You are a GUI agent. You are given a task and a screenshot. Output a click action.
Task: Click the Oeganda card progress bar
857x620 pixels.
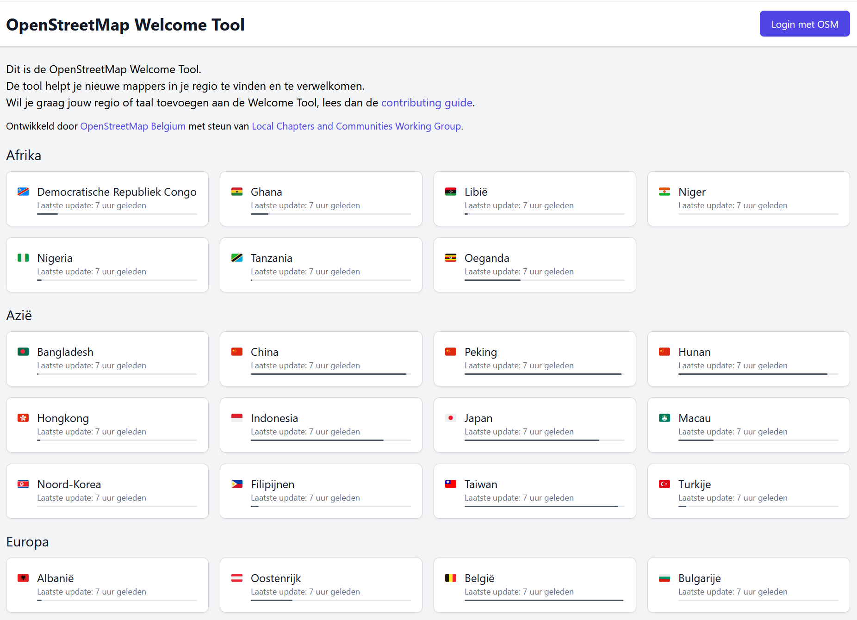545,280
